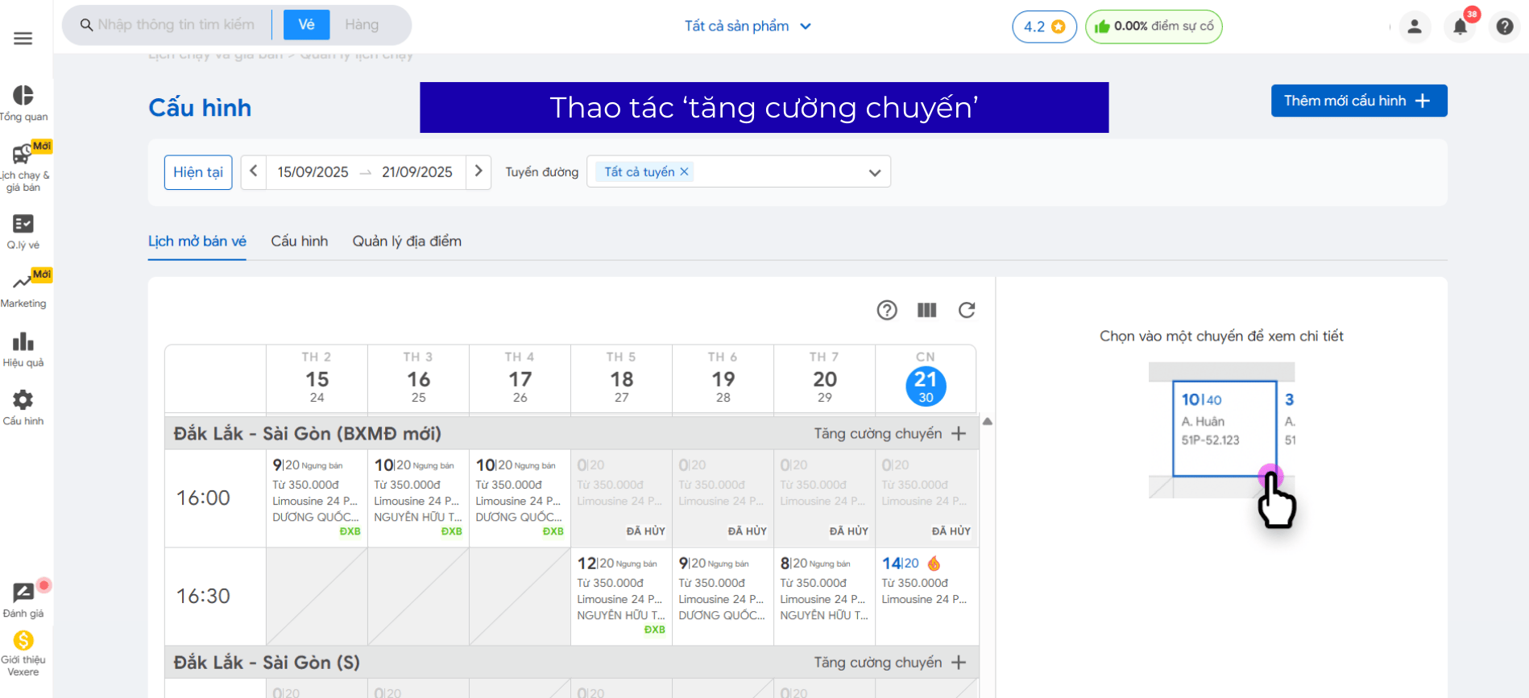Switch to Cấu hình tab
This screenshot has height=698, width=1529.
(x=299, y=242)
